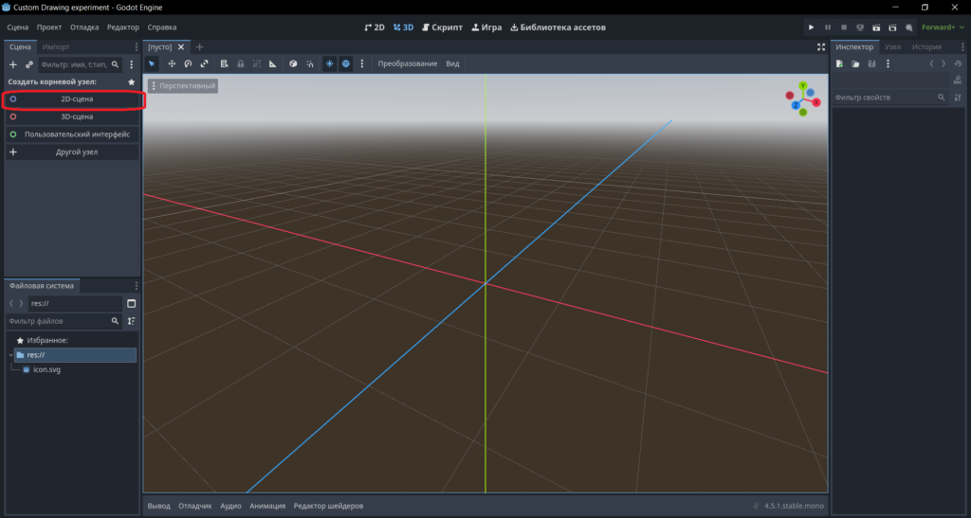Switch to the Узел tab

[x=892, y=47]
